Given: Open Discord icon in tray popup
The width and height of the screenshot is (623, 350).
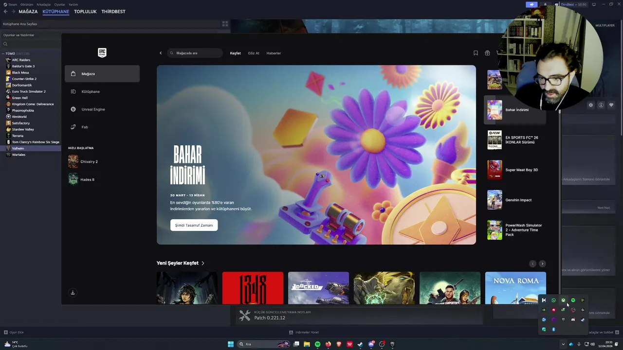Looking at the screenshot, I should 573,319.
